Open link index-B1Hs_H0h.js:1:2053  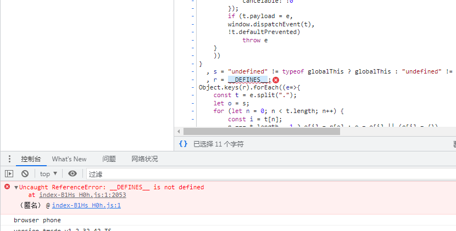82,195
